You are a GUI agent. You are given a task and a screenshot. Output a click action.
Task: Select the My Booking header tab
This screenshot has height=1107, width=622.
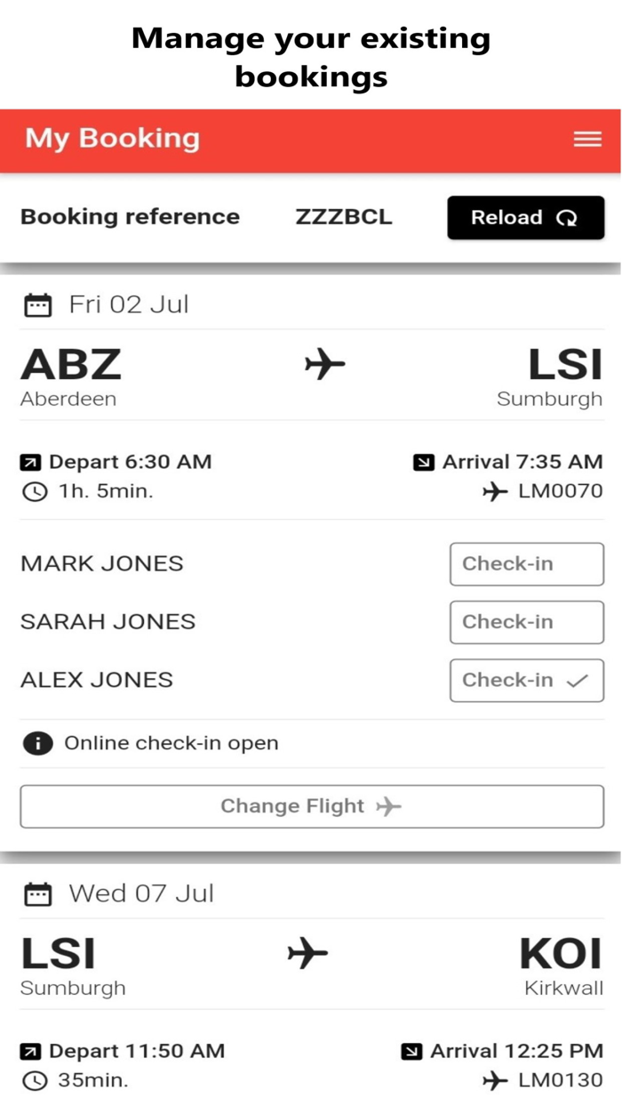click(x=112, y=140)
